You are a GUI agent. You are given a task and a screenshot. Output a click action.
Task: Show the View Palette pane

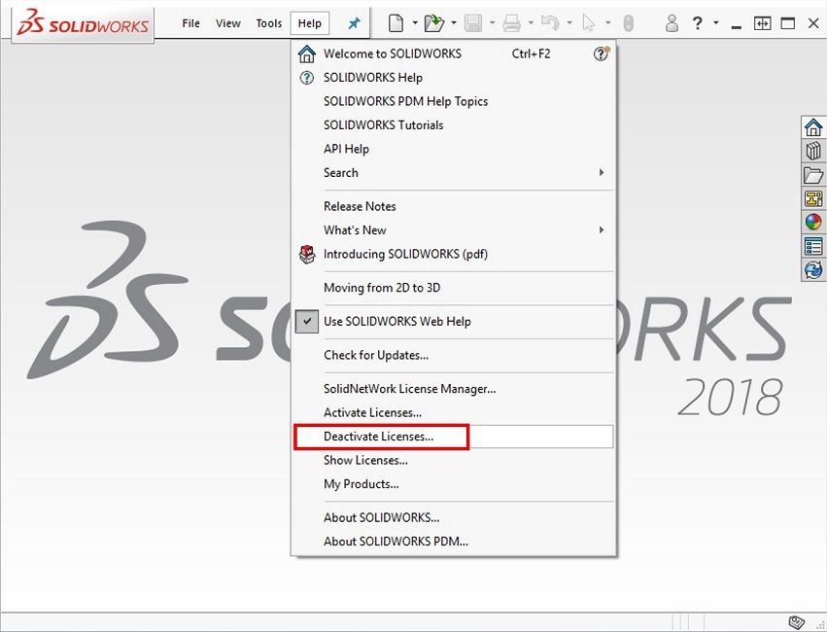tap(812, 198)
